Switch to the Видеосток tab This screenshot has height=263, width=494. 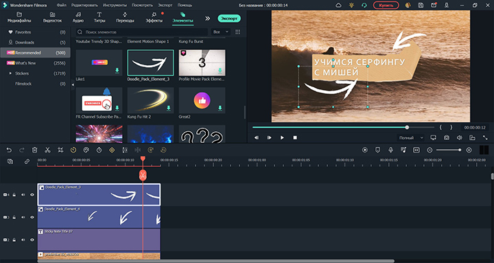pyautogui.click(x=52, y=17)
